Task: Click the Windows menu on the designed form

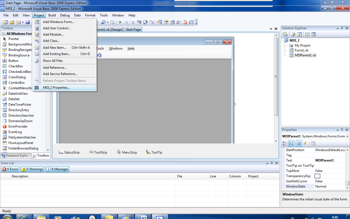Action: click(116, 48)
